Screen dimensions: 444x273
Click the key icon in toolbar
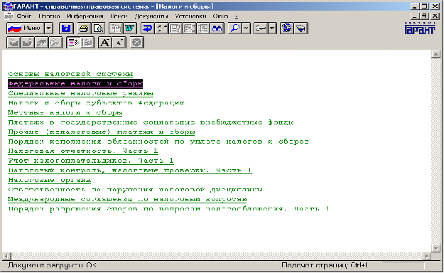point(261,28)
